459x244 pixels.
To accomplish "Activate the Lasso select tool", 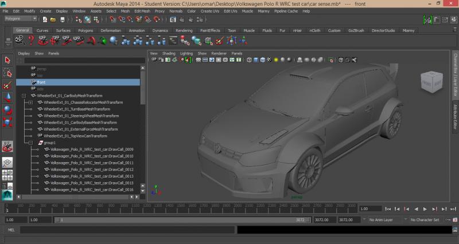I will pos(7,73).
